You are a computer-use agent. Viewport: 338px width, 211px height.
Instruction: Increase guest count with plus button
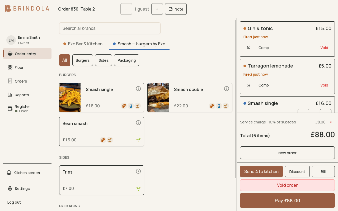point(157,9)
